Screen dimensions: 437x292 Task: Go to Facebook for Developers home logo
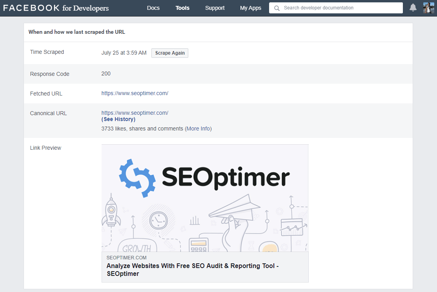pos(56,8)
